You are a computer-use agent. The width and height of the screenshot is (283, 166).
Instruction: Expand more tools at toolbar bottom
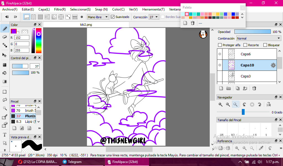(5, 150)
